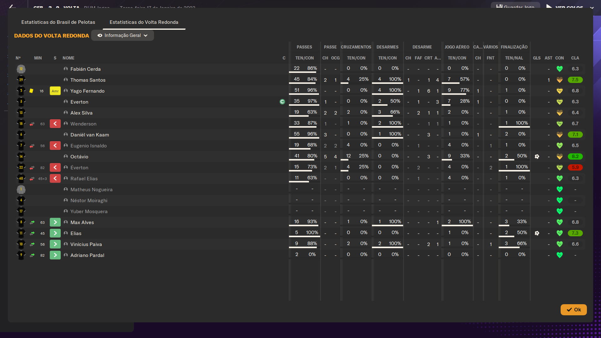Click Éverton's 5.9 red rating badge
This screenshot has width=601, height=338.
[575, 167]
